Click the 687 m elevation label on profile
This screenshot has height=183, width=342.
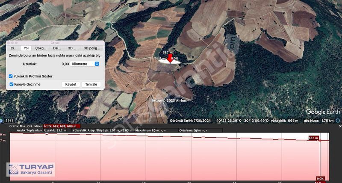click(314, 138)
